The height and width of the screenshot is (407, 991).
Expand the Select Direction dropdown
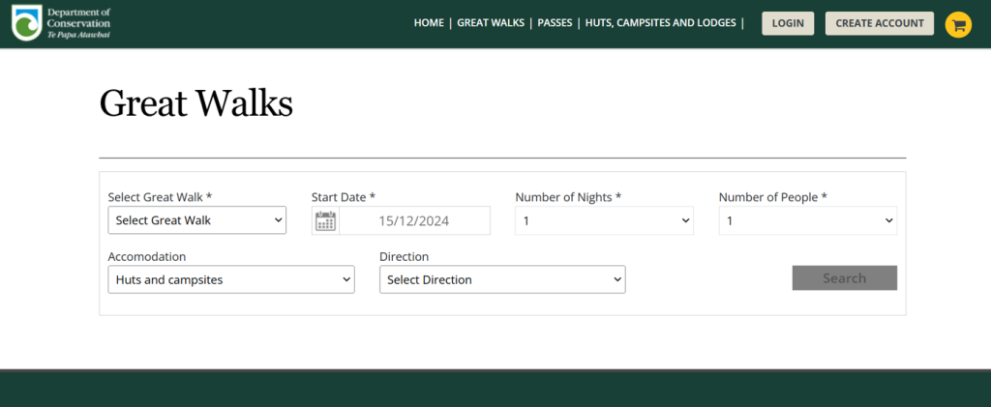pos(502,279)
